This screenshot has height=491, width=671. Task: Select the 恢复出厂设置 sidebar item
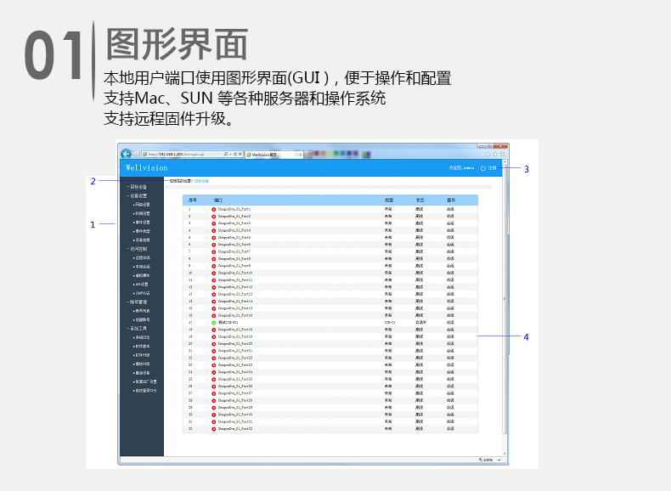(143, 381)
